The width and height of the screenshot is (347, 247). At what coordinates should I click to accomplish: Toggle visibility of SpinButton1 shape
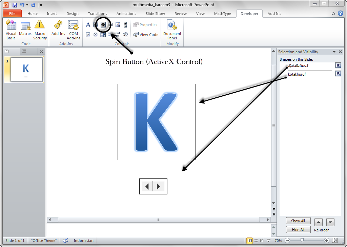click(338, 65)
